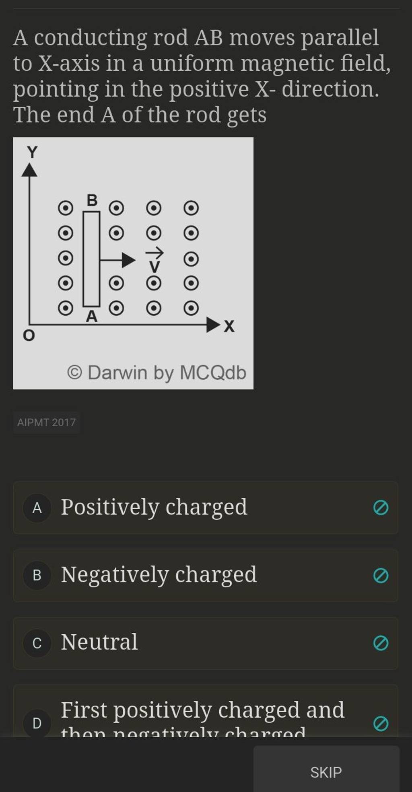Select the circled letter A badge
The width and height of the screenshot is (412, 792).
coord(37,508)
